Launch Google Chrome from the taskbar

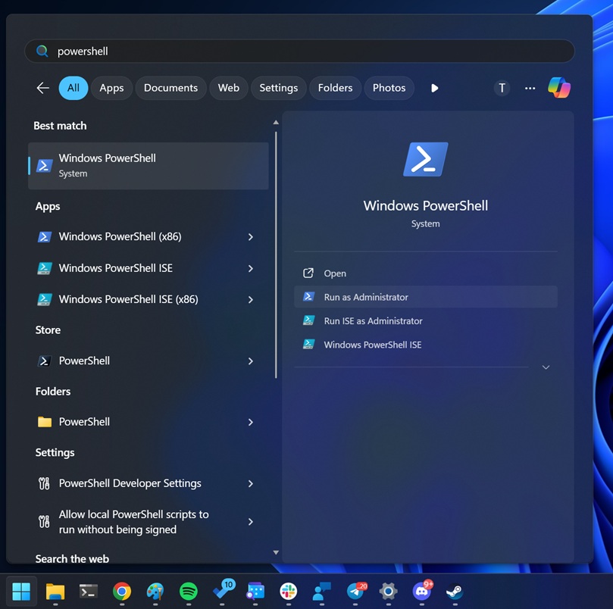tap(122, 592)
